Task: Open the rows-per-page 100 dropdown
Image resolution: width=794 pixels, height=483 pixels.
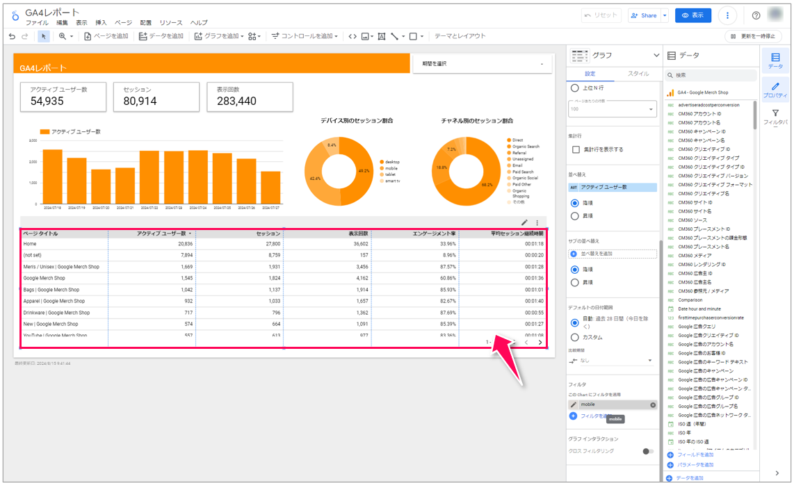Action: (613, 109)
